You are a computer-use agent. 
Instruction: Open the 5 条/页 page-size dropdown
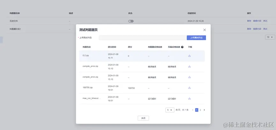point(170,110)
